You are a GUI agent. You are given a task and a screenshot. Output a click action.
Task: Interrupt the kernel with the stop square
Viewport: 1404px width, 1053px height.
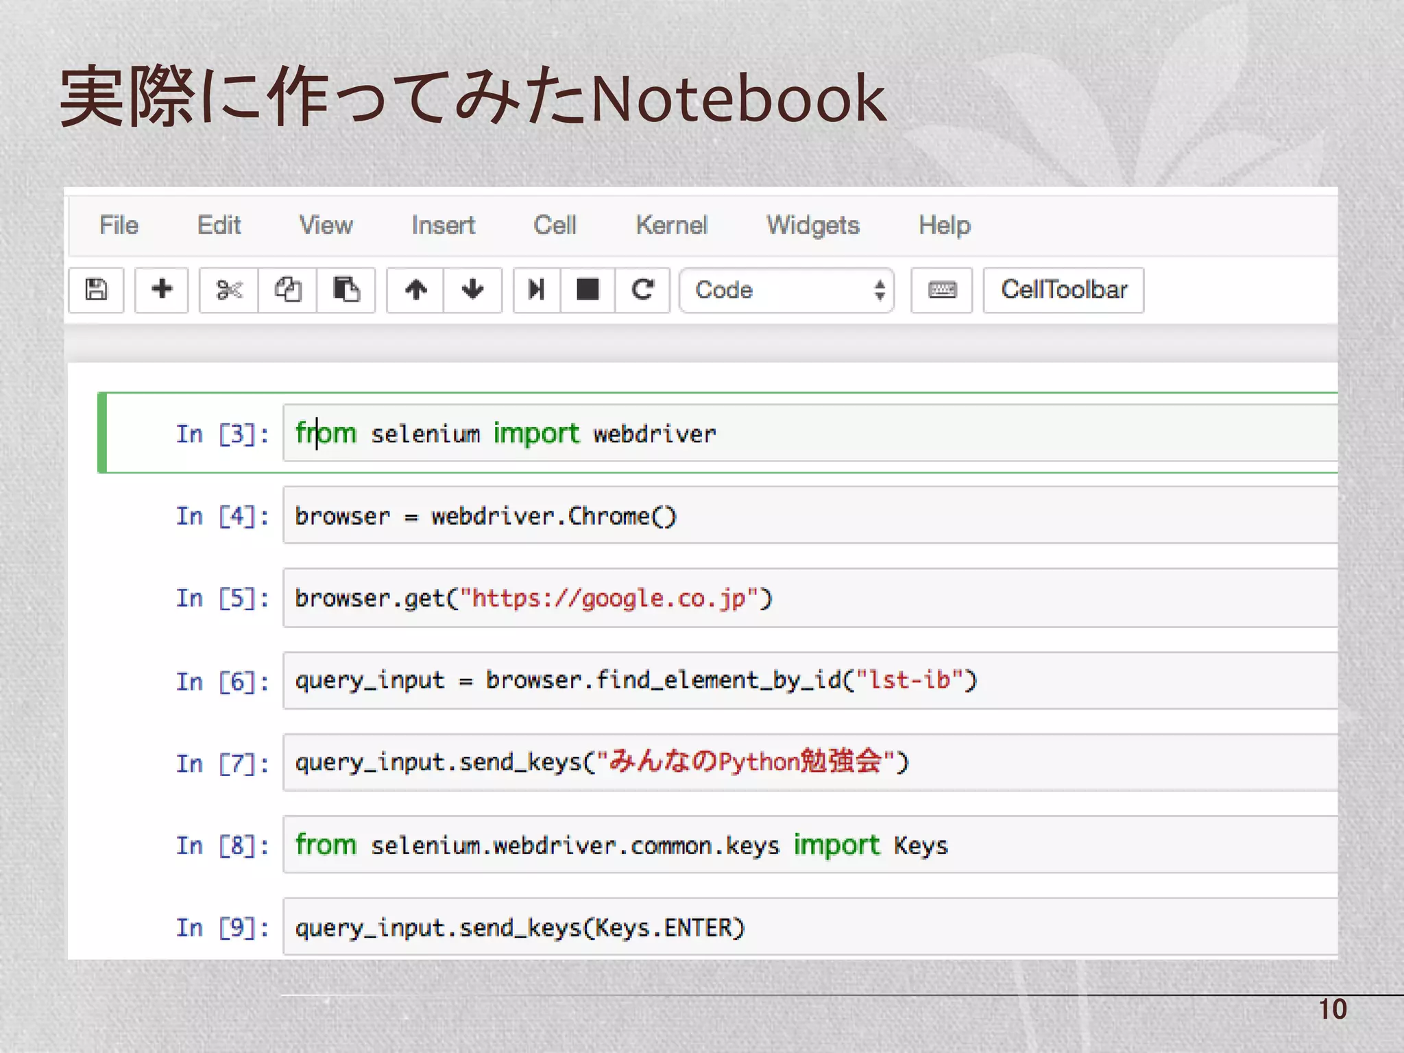[x=588, y=290]
